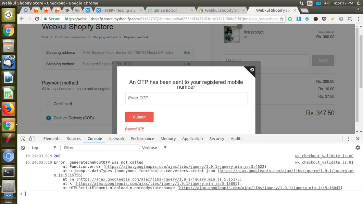The image size is (363, 204).
Task: Click the Resend OTP link
Action: pos(135,129)
